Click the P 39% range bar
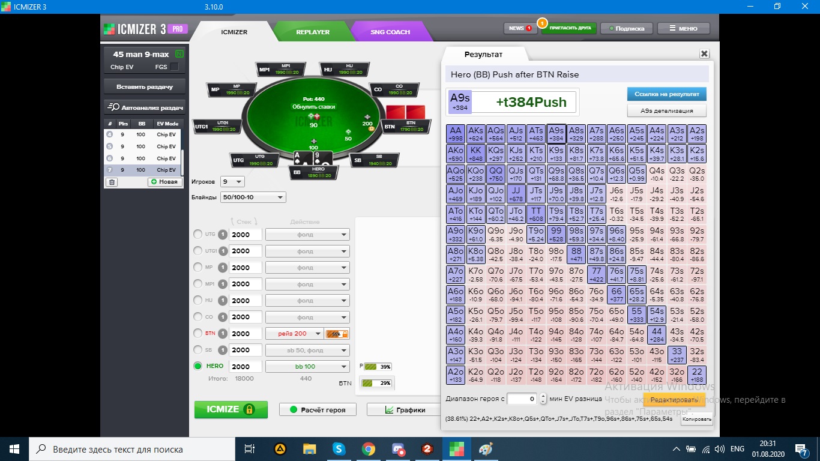The width and height of the screenshot is (820, 461). 378,367
